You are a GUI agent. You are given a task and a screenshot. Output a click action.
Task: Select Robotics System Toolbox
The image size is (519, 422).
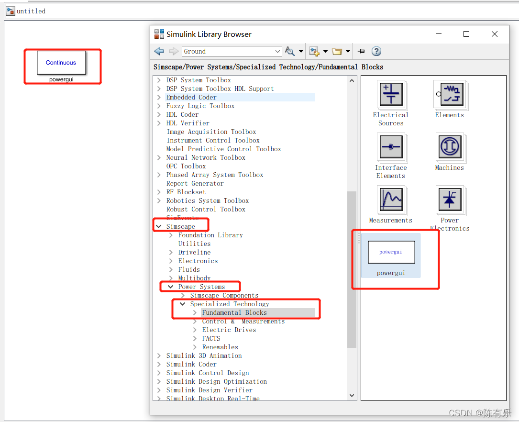(x=208, y=200)
